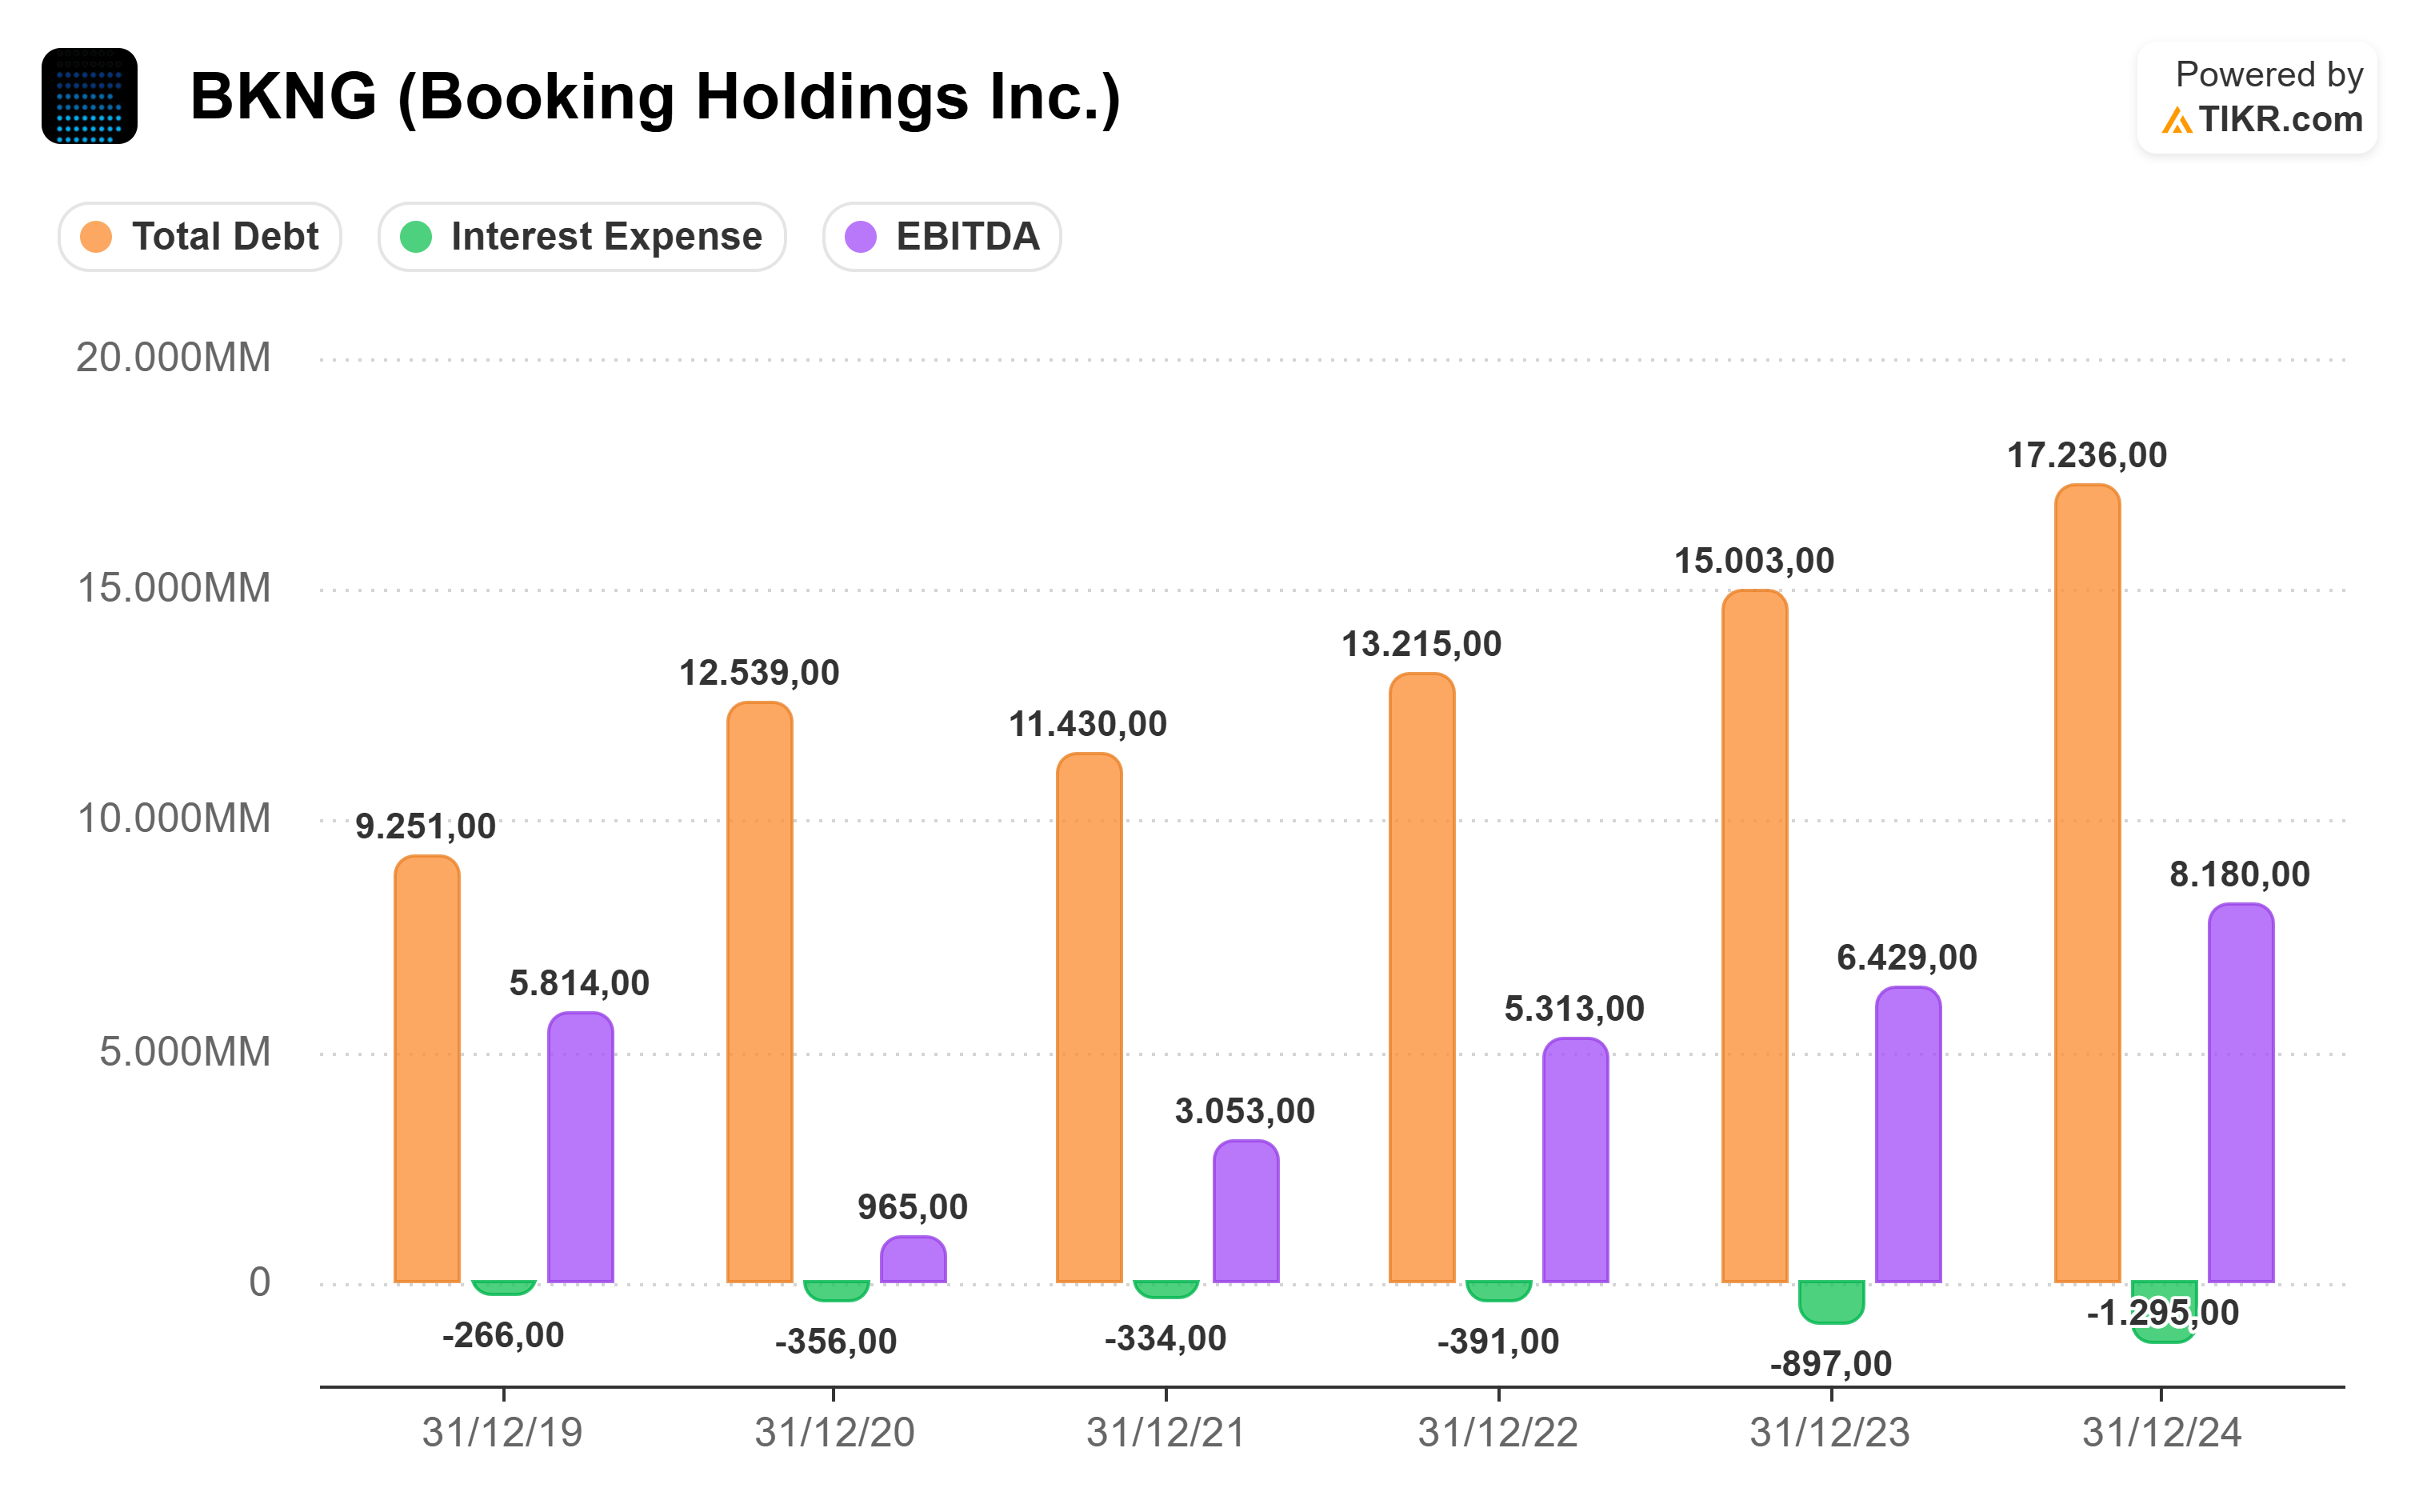This screenshot has width=2419, height=1512.
Task: Toggle the Interest Expense legend series
Action: [582, 237]
